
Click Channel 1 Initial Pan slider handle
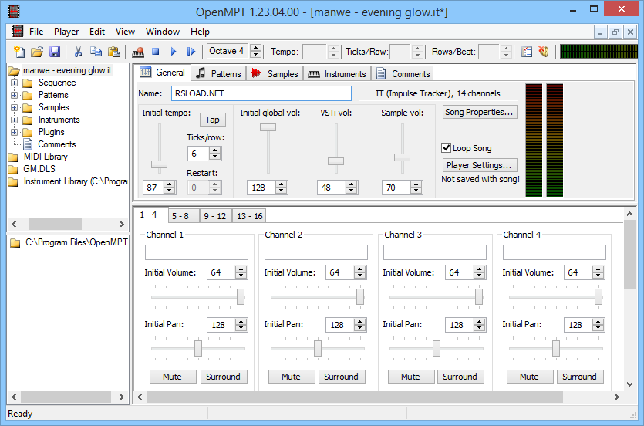click(x=198, y=348)
